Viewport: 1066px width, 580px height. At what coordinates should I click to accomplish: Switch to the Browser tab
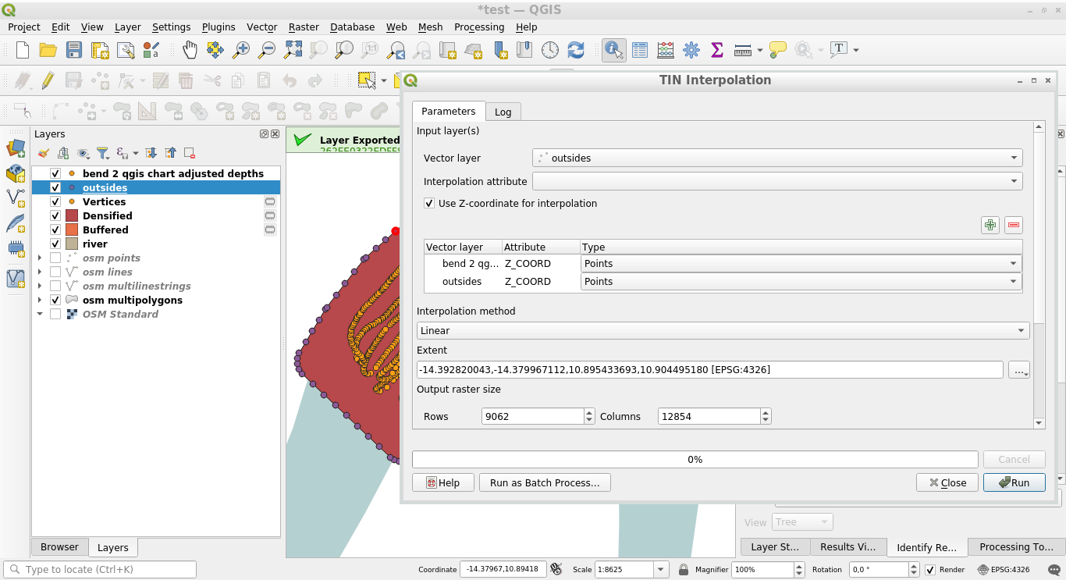coord(60,547)
